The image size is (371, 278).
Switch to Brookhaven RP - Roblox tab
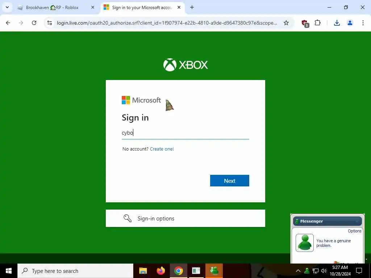click(56, 8)
